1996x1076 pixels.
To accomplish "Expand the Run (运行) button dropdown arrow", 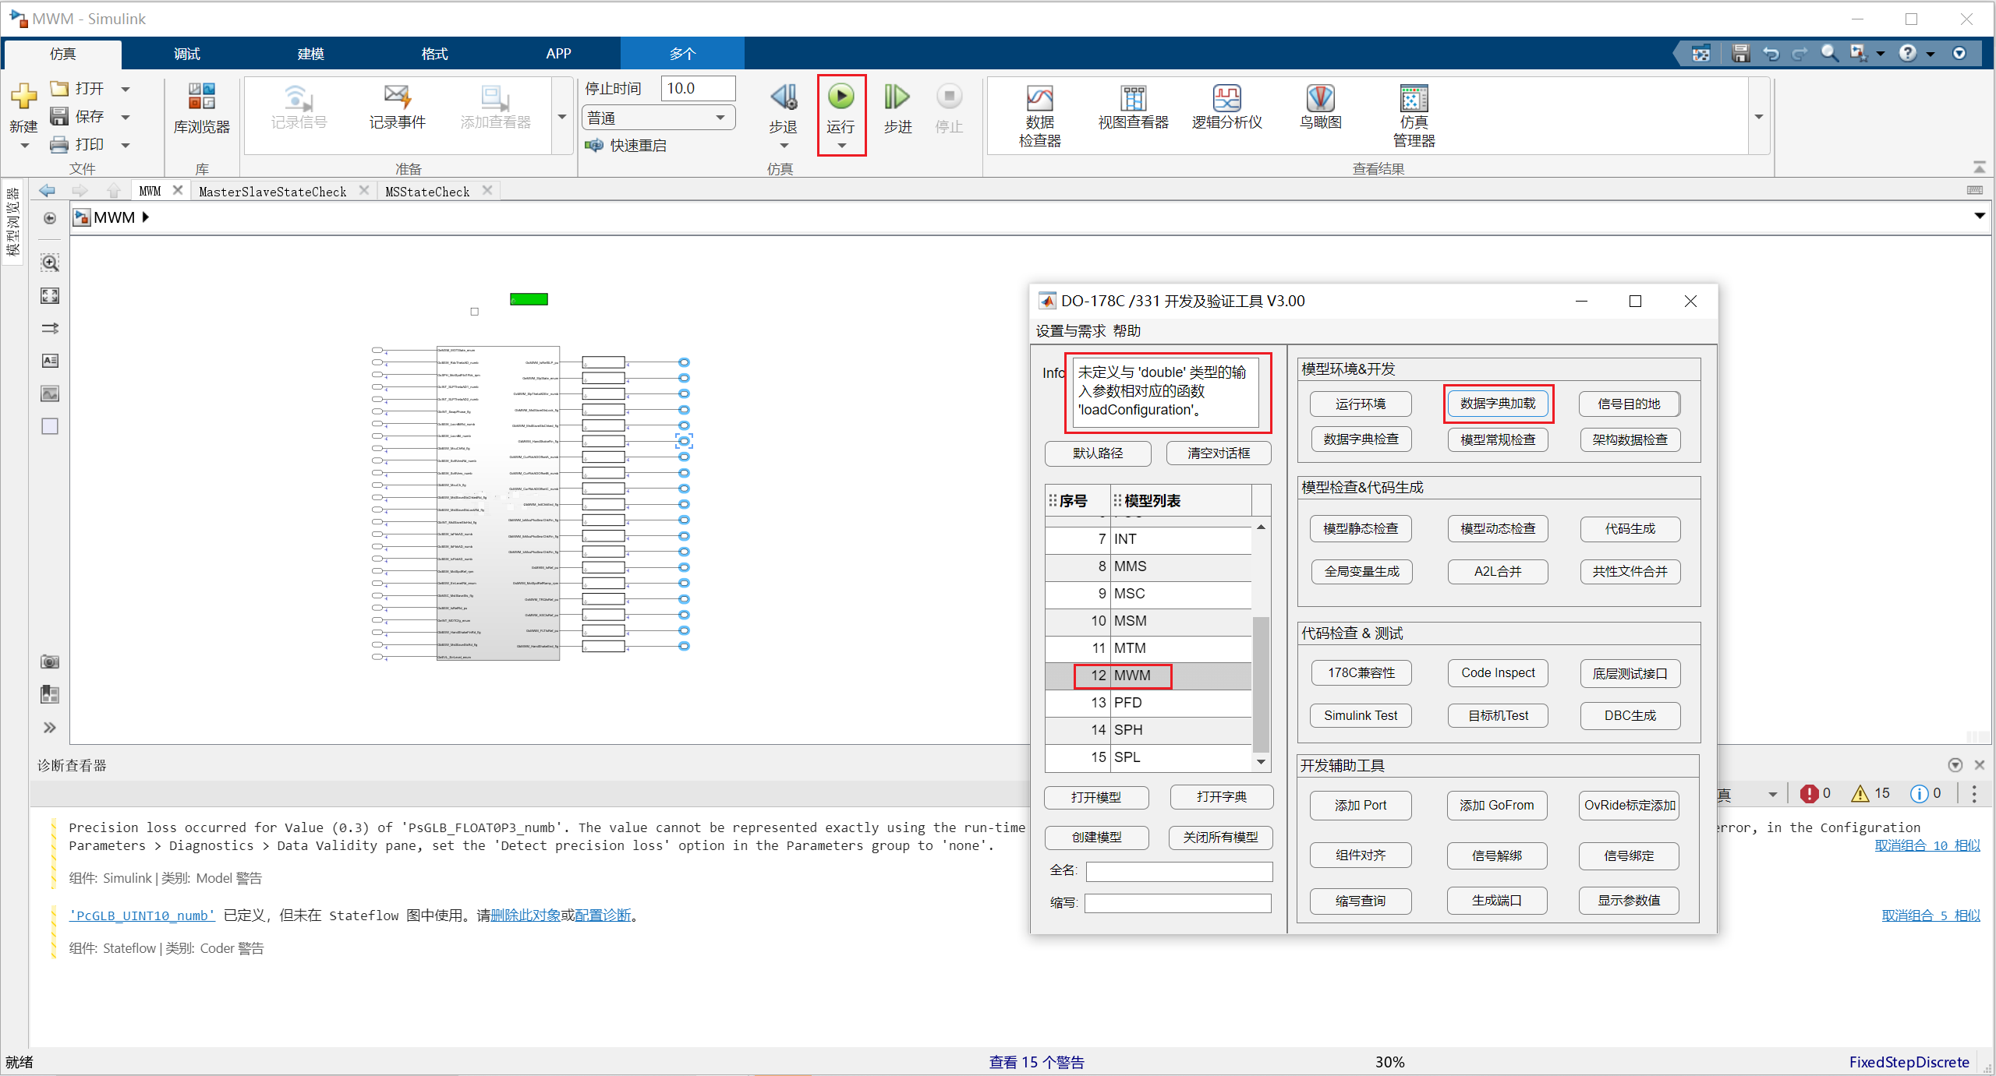I will 841,146.
